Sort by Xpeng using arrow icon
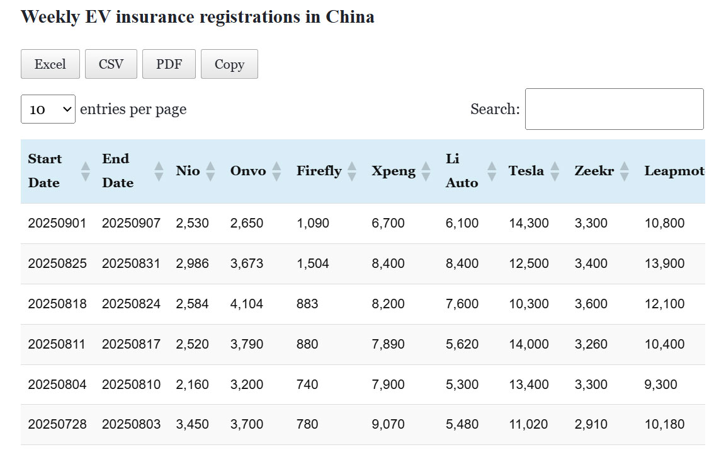The height and width of the screenshot is (452, 714). tap(426, 171)
